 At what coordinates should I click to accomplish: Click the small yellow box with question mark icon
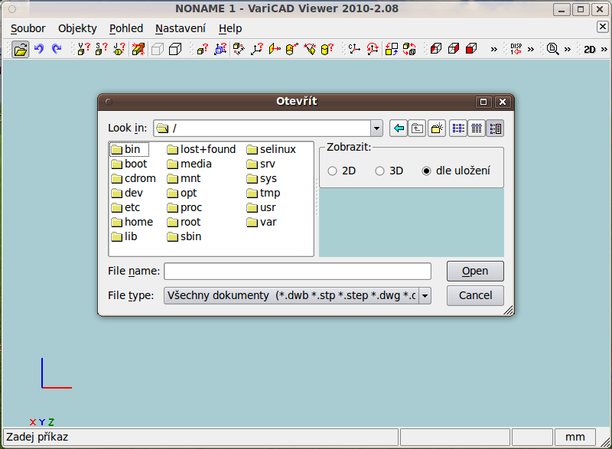[202, 49]
